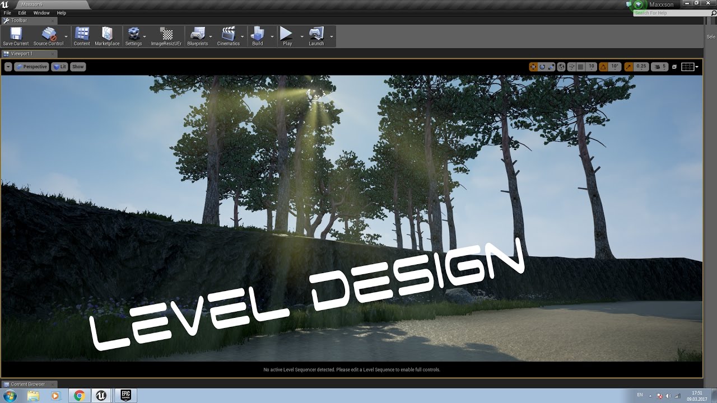Open the Edit menu

pyautogui.click(x=22, y=13)
